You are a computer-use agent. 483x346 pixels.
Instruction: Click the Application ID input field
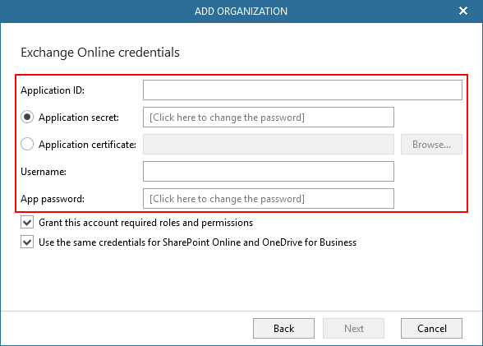pyautogui.click(x=302, y=90)
